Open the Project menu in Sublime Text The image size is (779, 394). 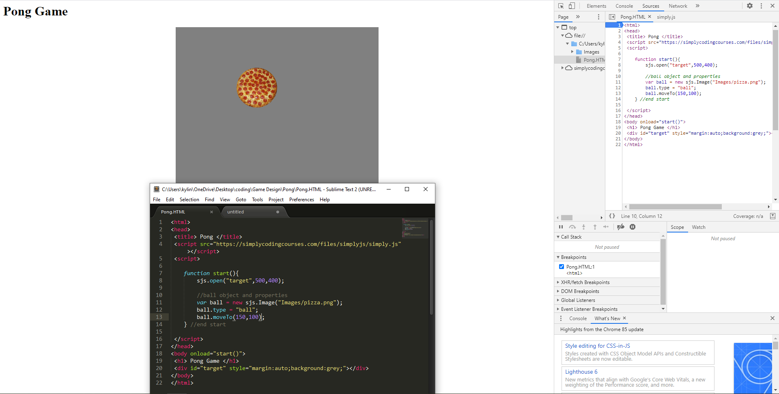(276, 200)
